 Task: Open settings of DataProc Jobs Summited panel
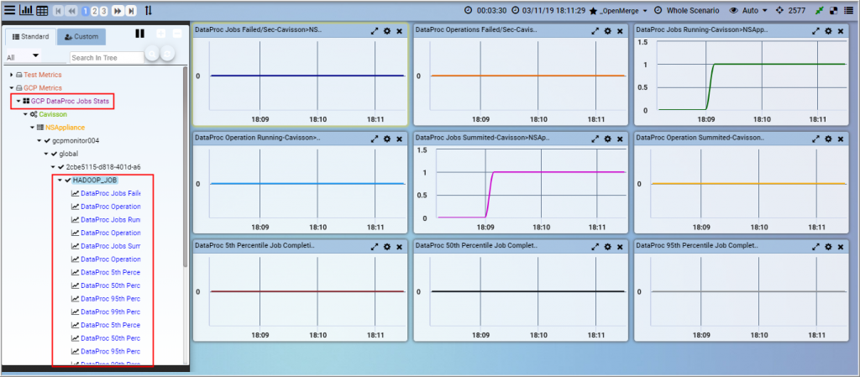[x=607, y=139]
